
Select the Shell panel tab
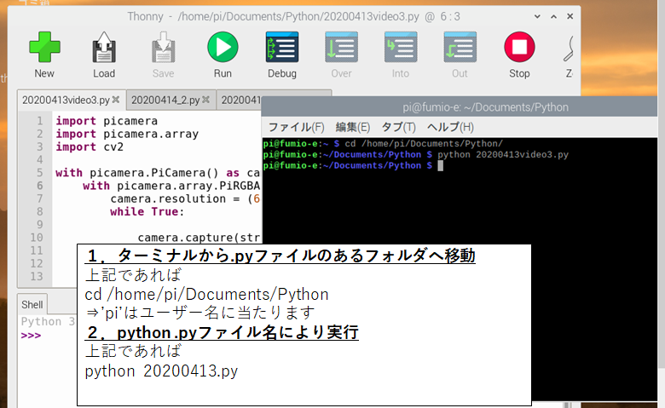(32, 305)
